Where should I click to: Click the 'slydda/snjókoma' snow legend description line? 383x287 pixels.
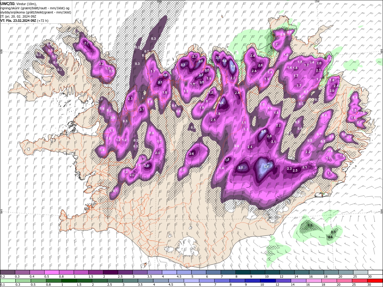pos(36,12)
